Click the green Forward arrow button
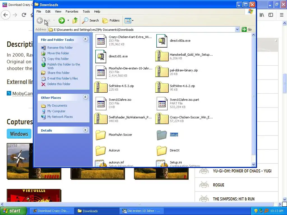Image resolution: width=287 pixels, height=215 pixels. point(61,20)
